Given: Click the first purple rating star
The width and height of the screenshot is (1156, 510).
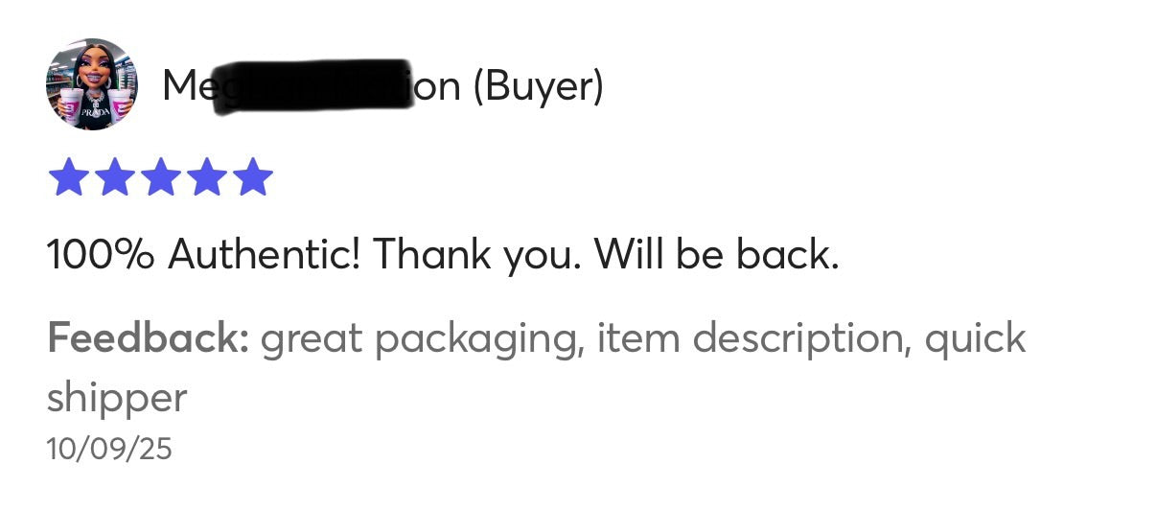Looking at the screenshot, I should click(x=67, y=177).
